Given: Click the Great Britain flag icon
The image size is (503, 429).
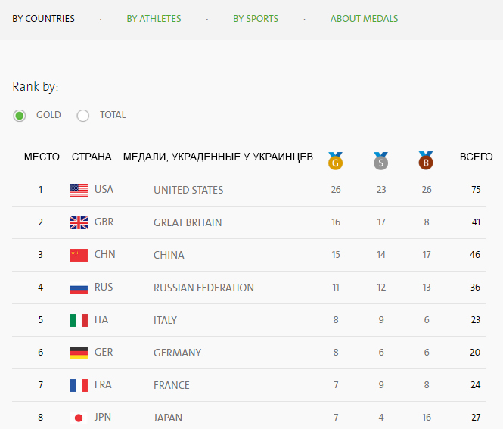Looking at the screenshot, I should (x=79, y=222).
